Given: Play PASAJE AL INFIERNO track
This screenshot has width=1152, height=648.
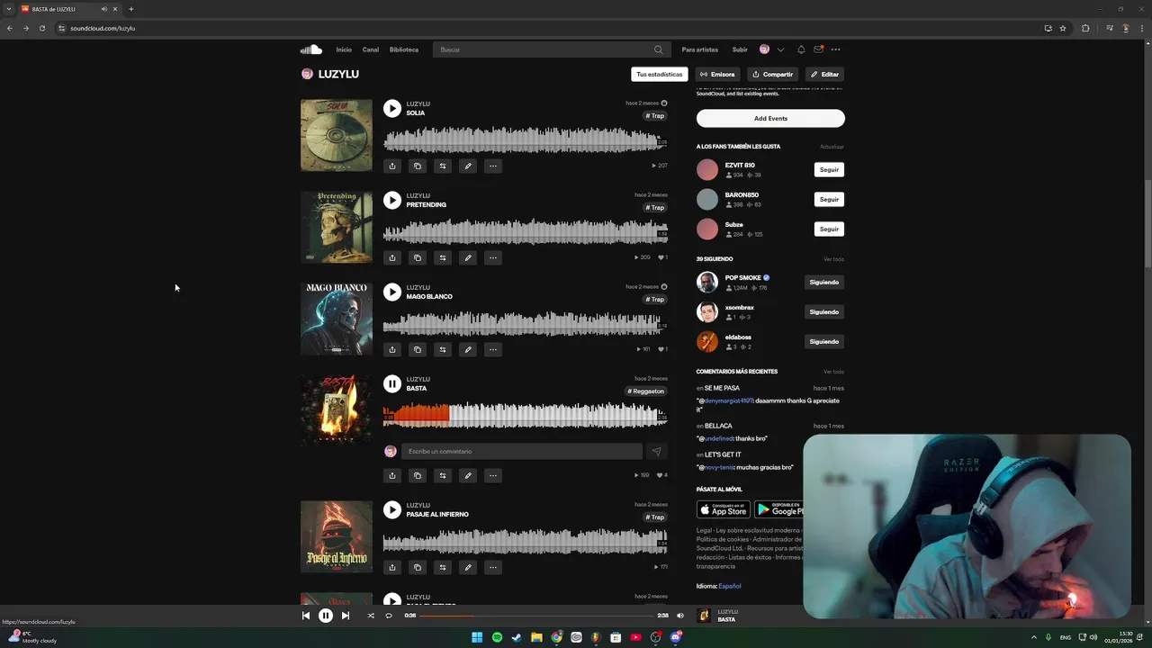Looking at the screenshot, I should (x=391, y=509).
